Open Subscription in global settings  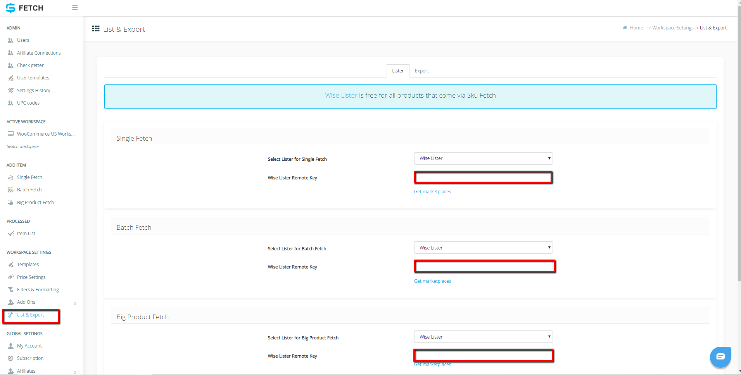click(30, 358)
